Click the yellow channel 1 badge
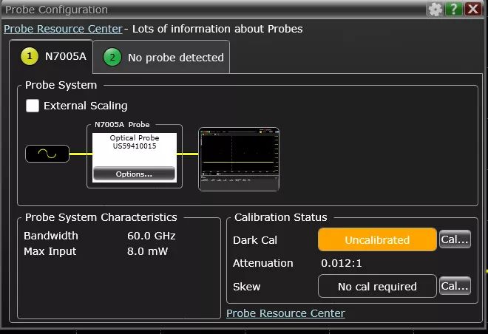 30,57
